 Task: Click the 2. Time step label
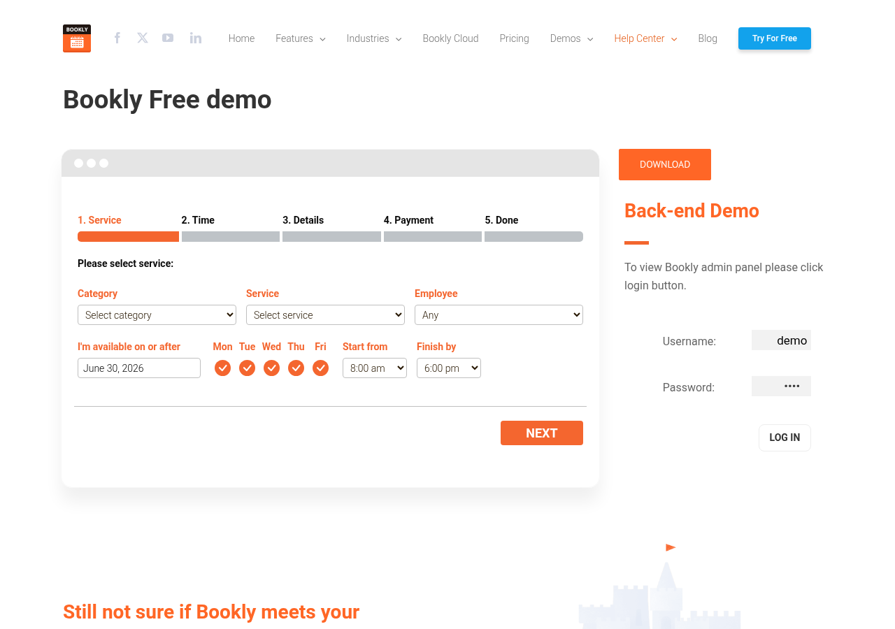coord(198,220)
